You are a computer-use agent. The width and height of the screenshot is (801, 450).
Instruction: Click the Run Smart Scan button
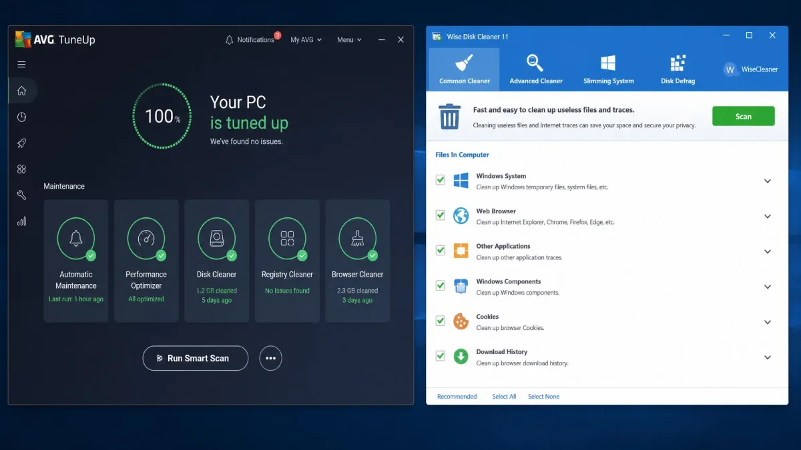(196, 358)
